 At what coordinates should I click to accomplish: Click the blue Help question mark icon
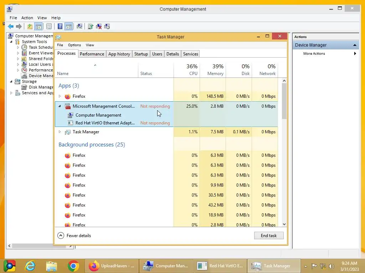(x=60, y=26)
